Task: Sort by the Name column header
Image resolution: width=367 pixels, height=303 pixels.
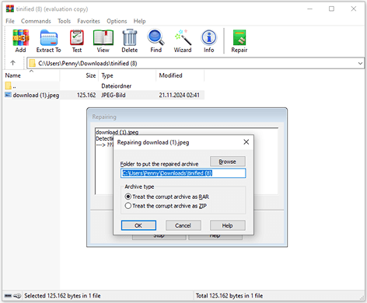Action: click(31, 75)
